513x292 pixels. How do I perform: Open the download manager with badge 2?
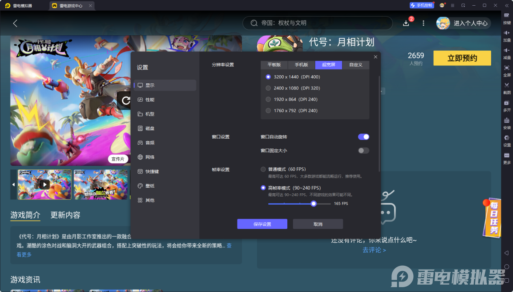(406, 23)
